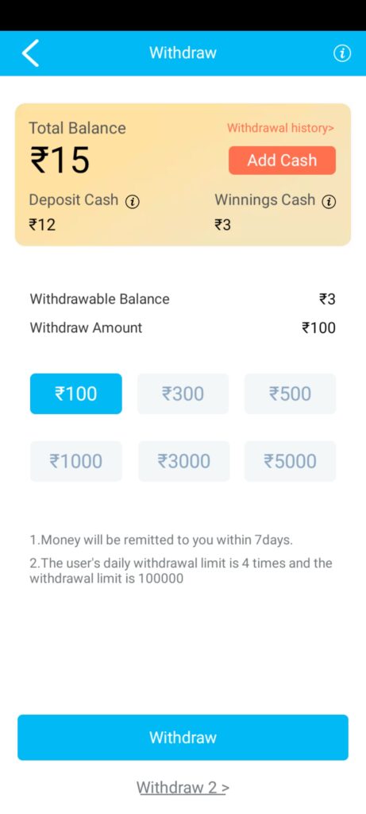Choose the ₹1000 withdraw amount

coord(76,461)
